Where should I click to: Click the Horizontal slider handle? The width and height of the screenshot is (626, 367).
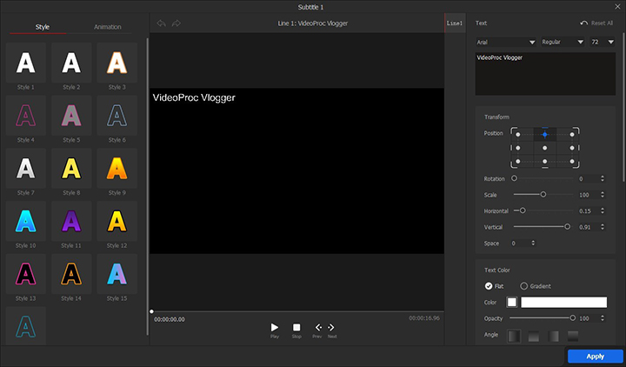coord(523,210)
